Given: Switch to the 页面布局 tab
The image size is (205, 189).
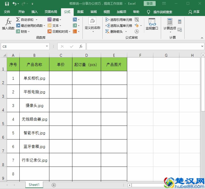Looking at the screenshot, I should tap(51, 12).
